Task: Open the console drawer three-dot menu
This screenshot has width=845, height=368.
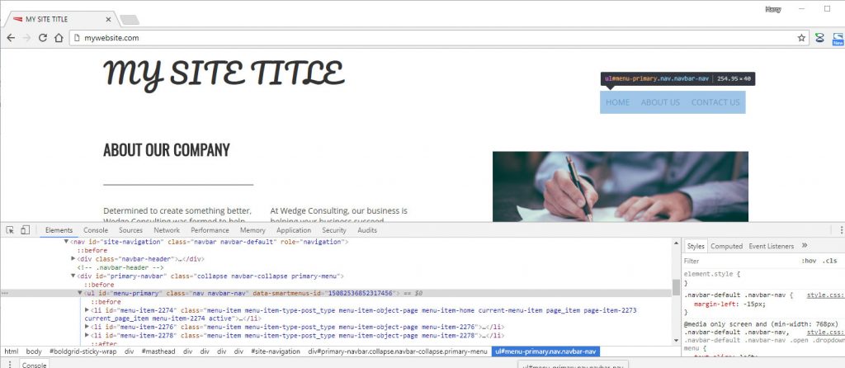Action: coord(9,364)
